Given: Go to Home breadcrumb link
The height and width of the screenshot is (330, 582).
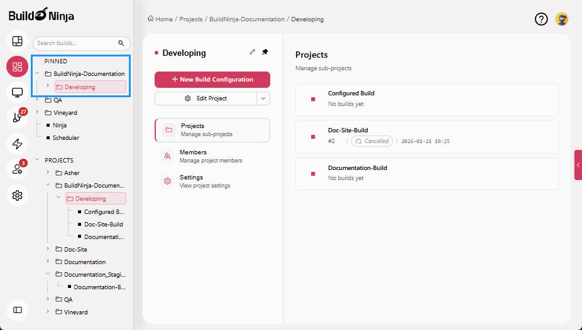Looking at the screenshot, I should (x=164, y=19).
